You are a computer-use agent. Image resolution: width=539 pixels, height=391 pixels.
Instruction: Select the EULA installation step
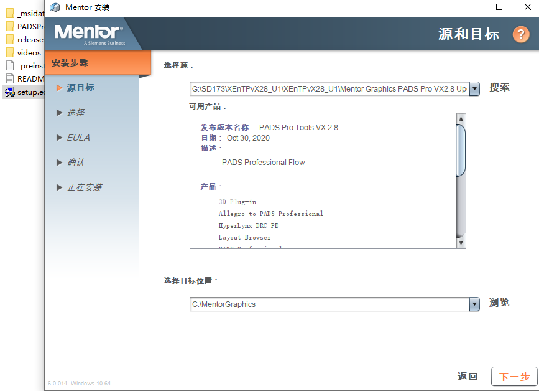78,138
